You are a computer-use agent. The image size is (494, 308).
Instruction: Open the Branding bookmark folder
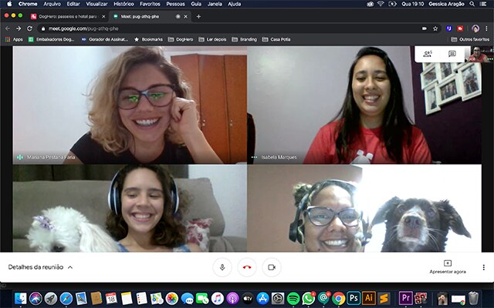(x=244, y=38)
